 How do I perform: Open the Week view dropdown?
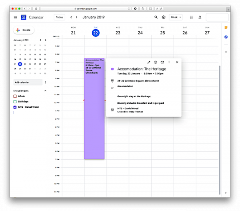(x=176, y=17)
